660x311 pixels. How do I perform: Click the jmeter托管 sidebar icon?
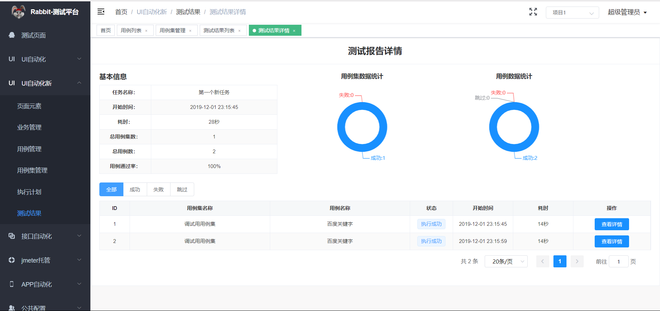(x=11, y=260)
